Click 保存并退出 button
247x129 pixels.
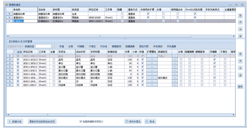pyautogui.click(x=133, y=121)
